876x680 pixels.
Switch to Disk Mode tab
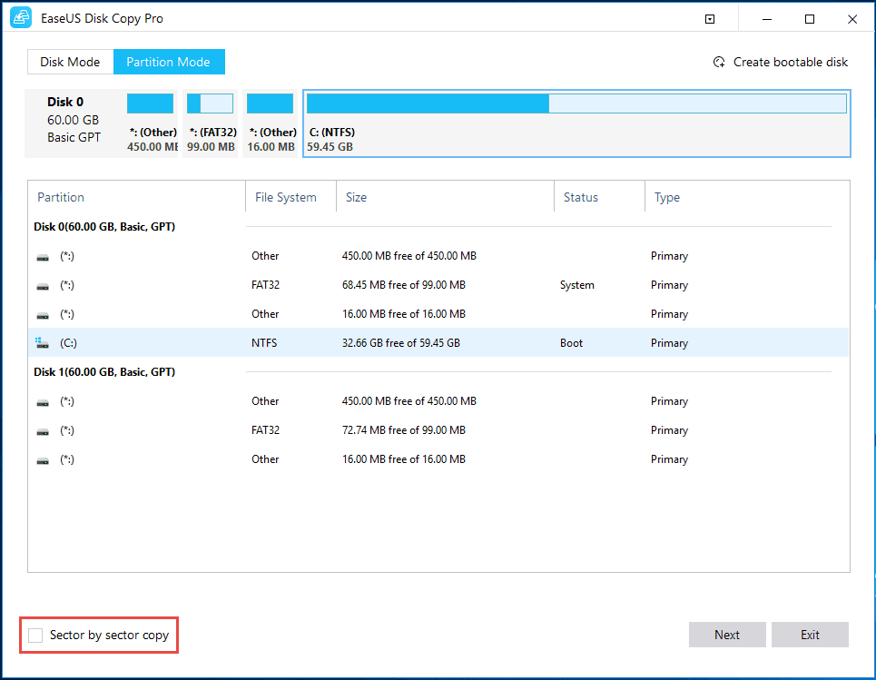coord(70,62)
